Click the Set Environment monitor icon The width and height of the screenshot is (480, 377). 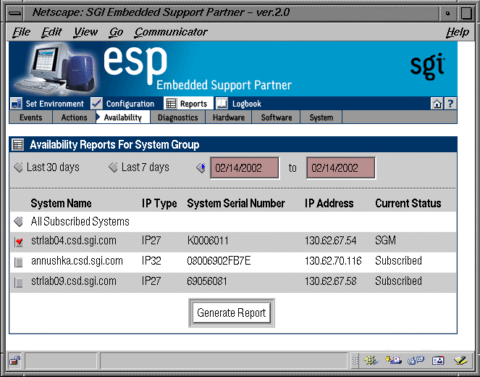click(16, 104)
